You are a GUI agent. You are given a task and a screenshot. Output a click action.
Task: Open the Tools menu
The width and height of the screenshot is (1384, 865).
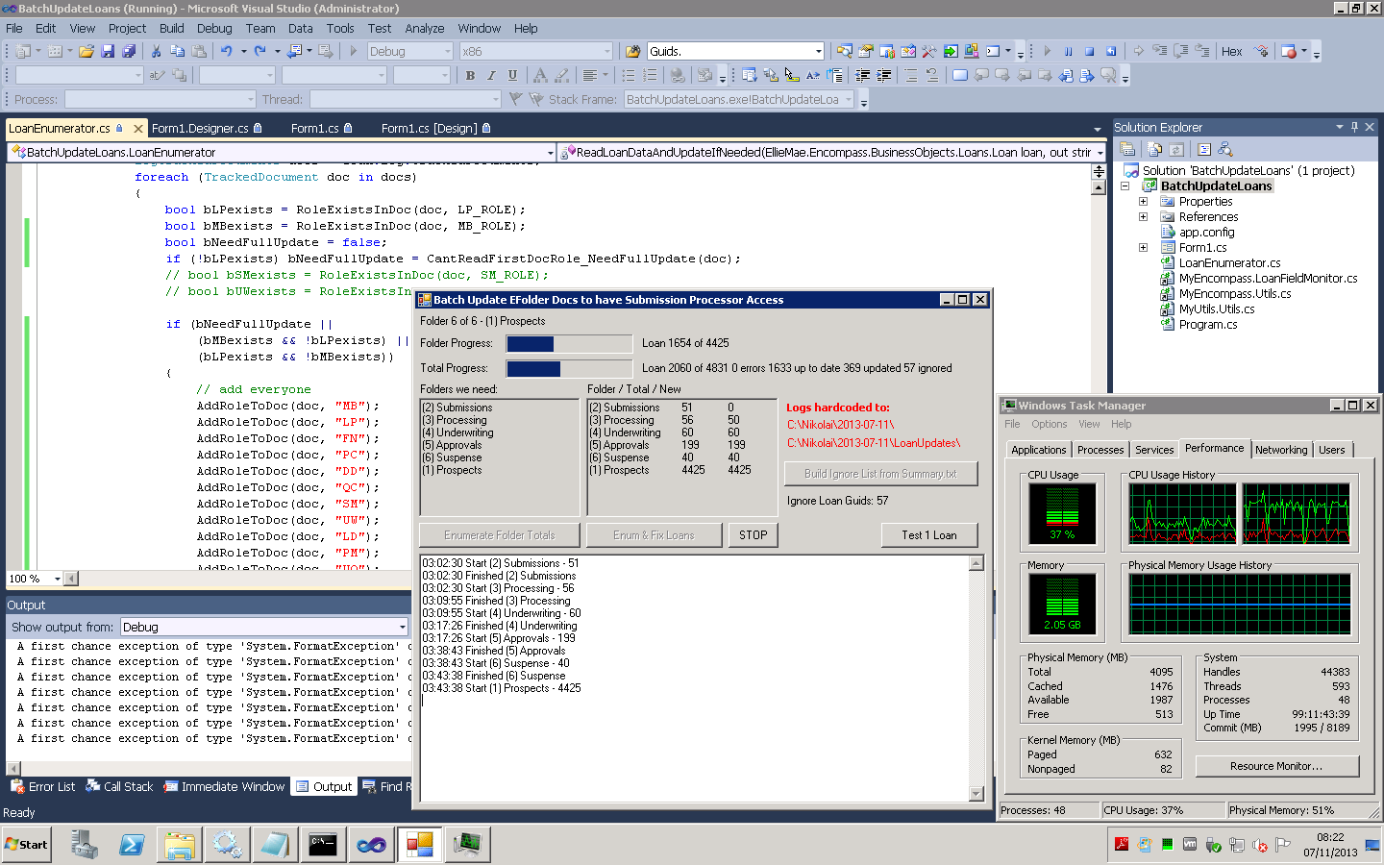340,28
